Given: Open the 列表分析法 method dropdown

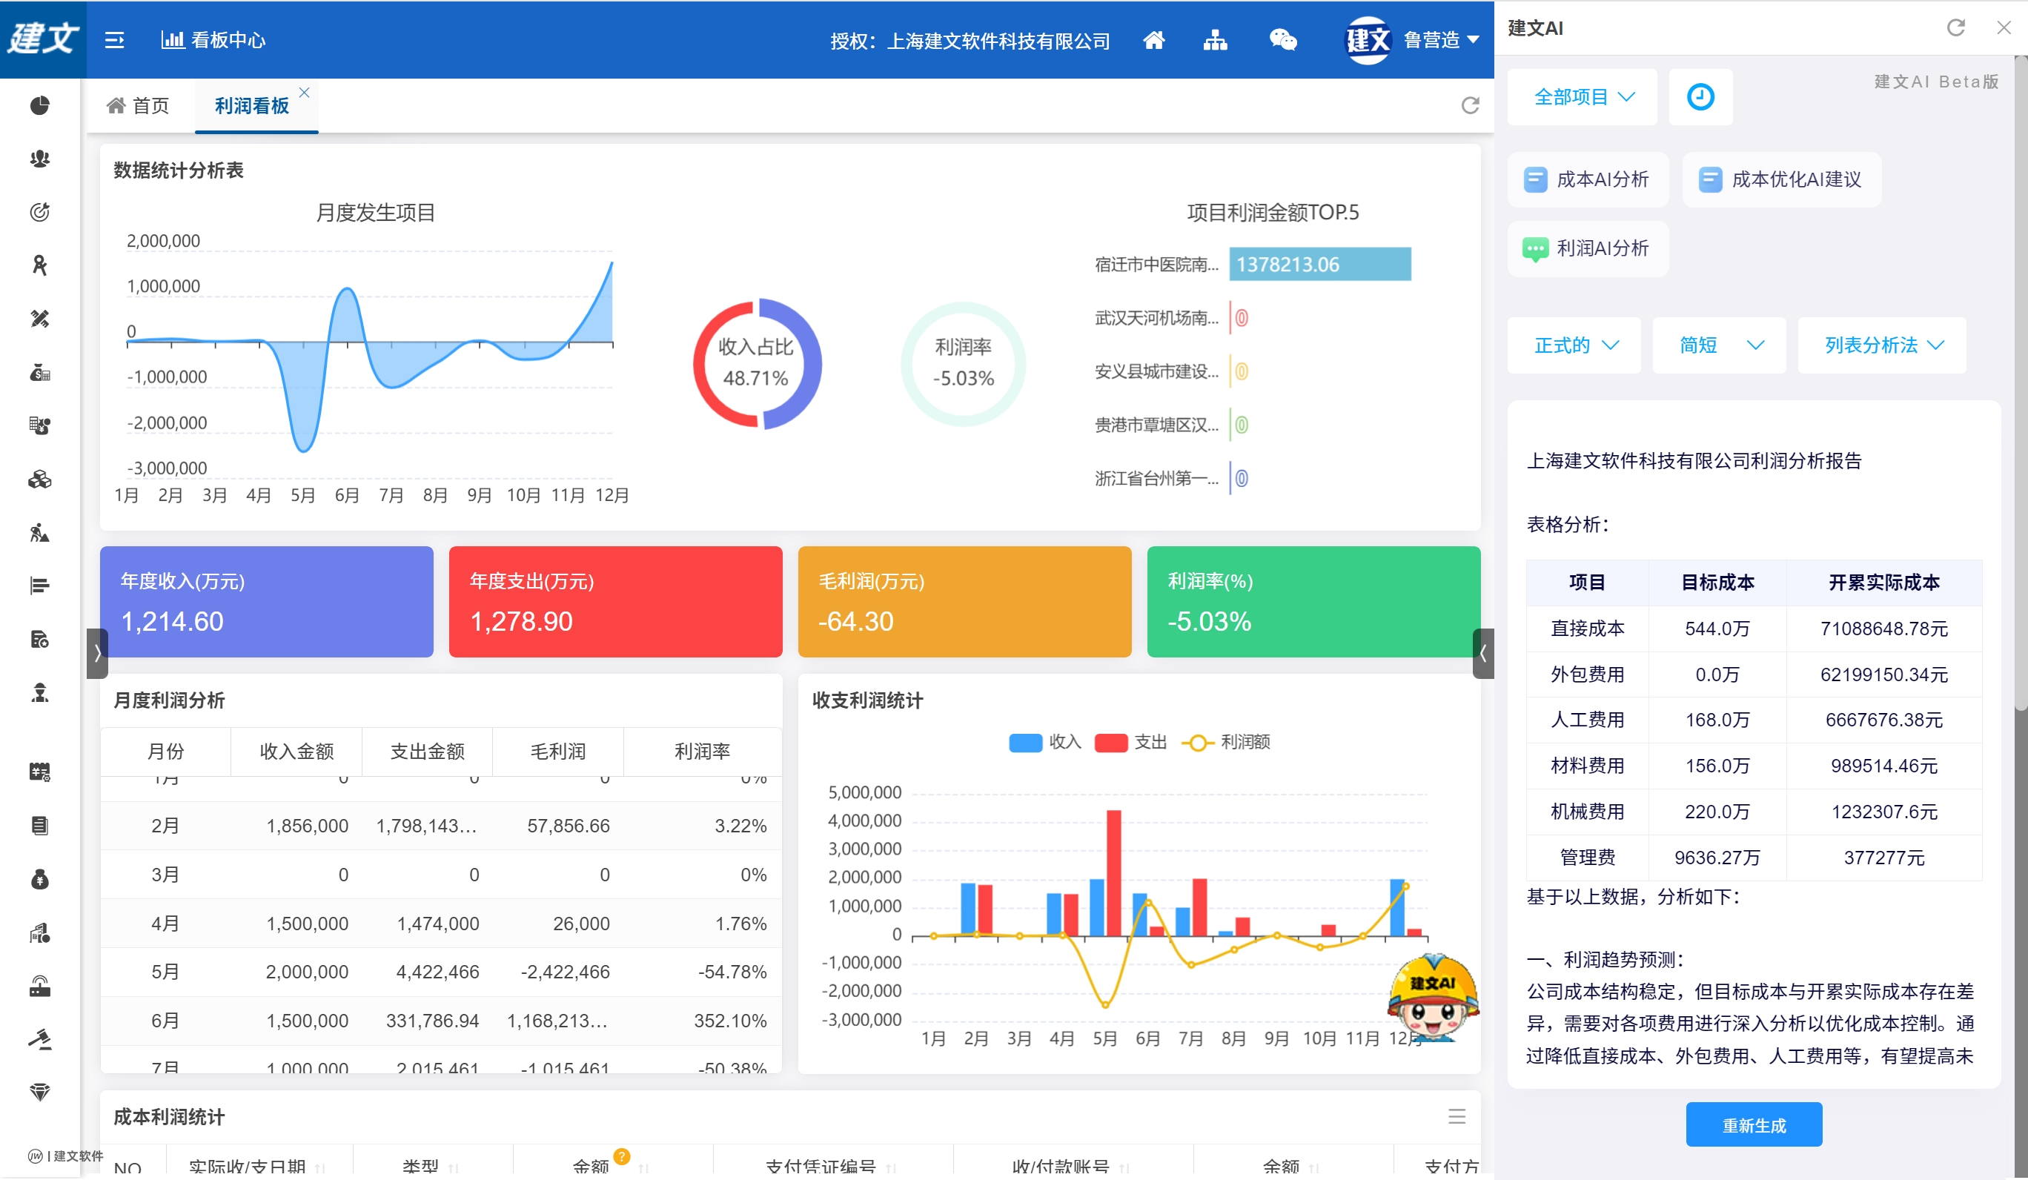Looking at the screenshot, I should pos(1881,345).
